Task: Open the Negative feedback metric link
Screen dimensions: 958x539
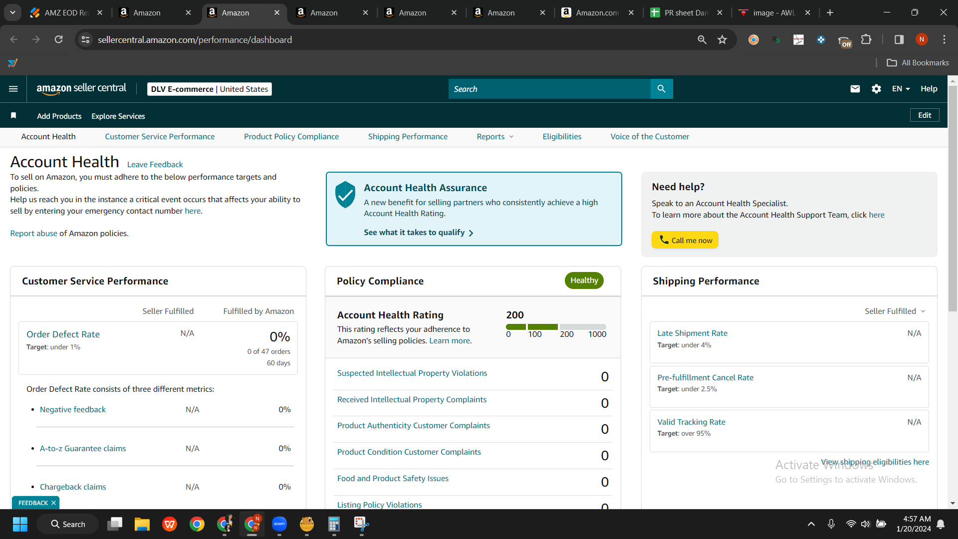Action: pyautogui.click(x=73, y=410)
